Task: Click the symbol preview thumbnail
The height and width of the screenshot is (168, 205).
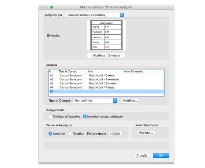Action: point(106,35)
